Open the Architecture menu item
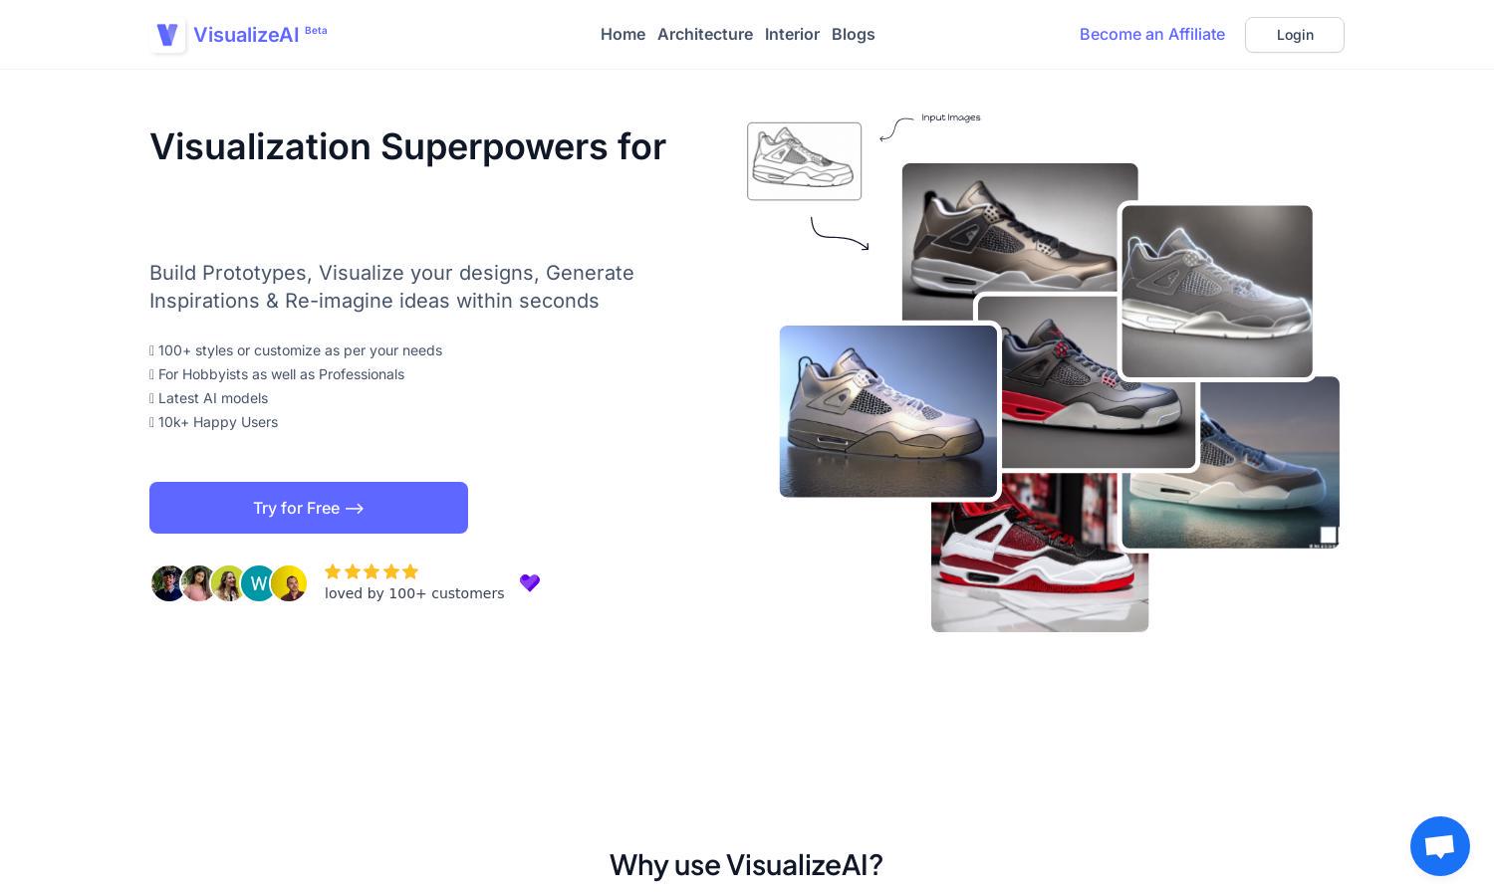Screen dimensions: 1494x896 click(x=705, y=34)
